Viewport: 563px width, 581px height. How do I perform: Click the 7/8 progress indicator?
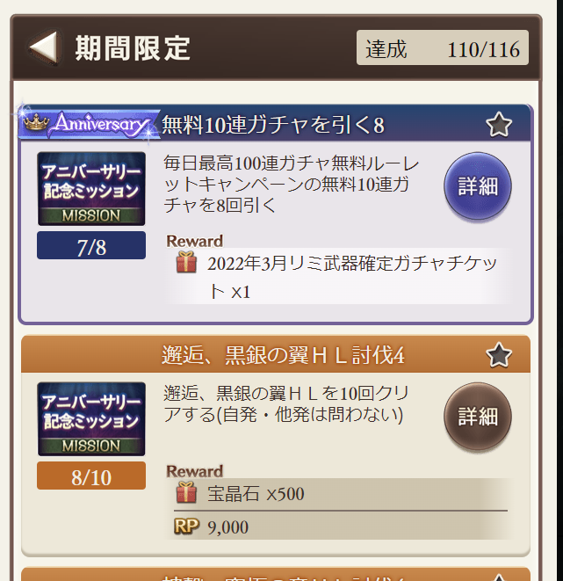(x=91, y=245)
